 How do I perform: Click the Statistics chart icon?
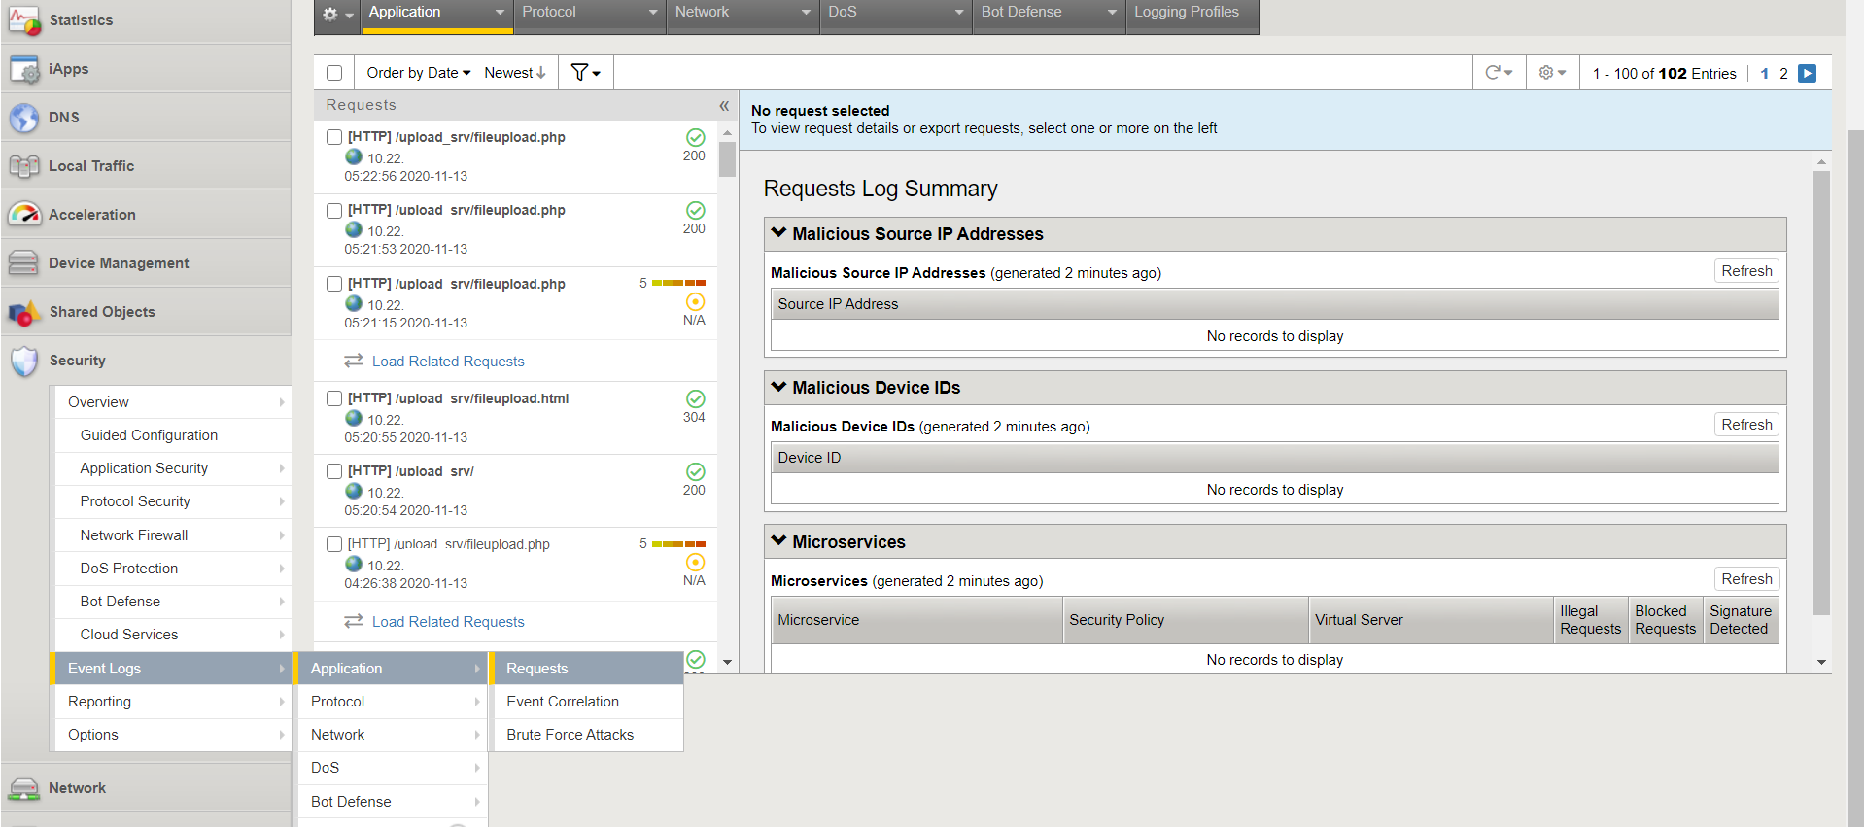23,20
